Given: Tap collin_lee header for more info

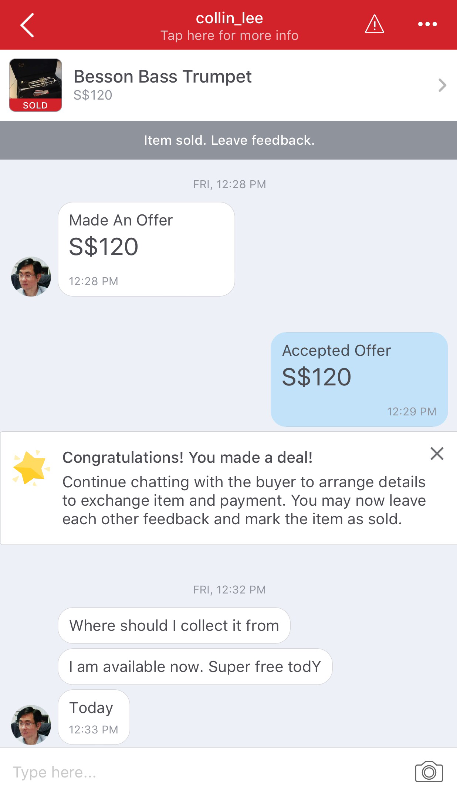Looking at the screenshot, I should pyautogui.click(x=229, y=26).
